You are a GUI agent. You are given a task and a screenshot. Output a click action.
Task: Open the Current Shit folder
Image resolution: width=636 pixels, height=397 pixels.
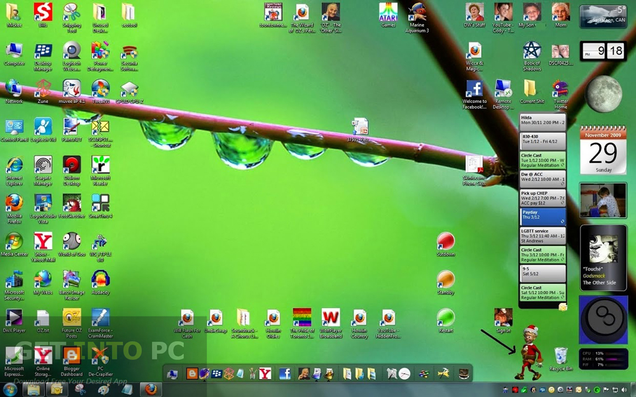[532, 91]
